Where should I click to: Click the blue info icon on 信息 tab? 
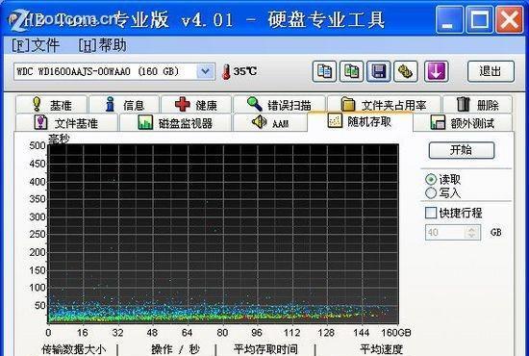click(x=110, y=104)
